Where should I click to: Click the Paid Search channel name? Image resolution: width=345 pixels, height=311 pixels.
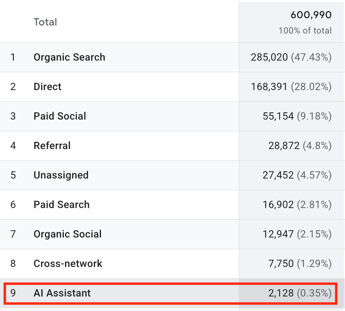coord(61,204)
